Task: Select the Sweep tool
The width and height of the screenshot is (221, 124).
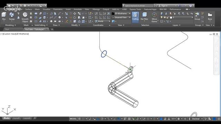Action: coord(11,16)
